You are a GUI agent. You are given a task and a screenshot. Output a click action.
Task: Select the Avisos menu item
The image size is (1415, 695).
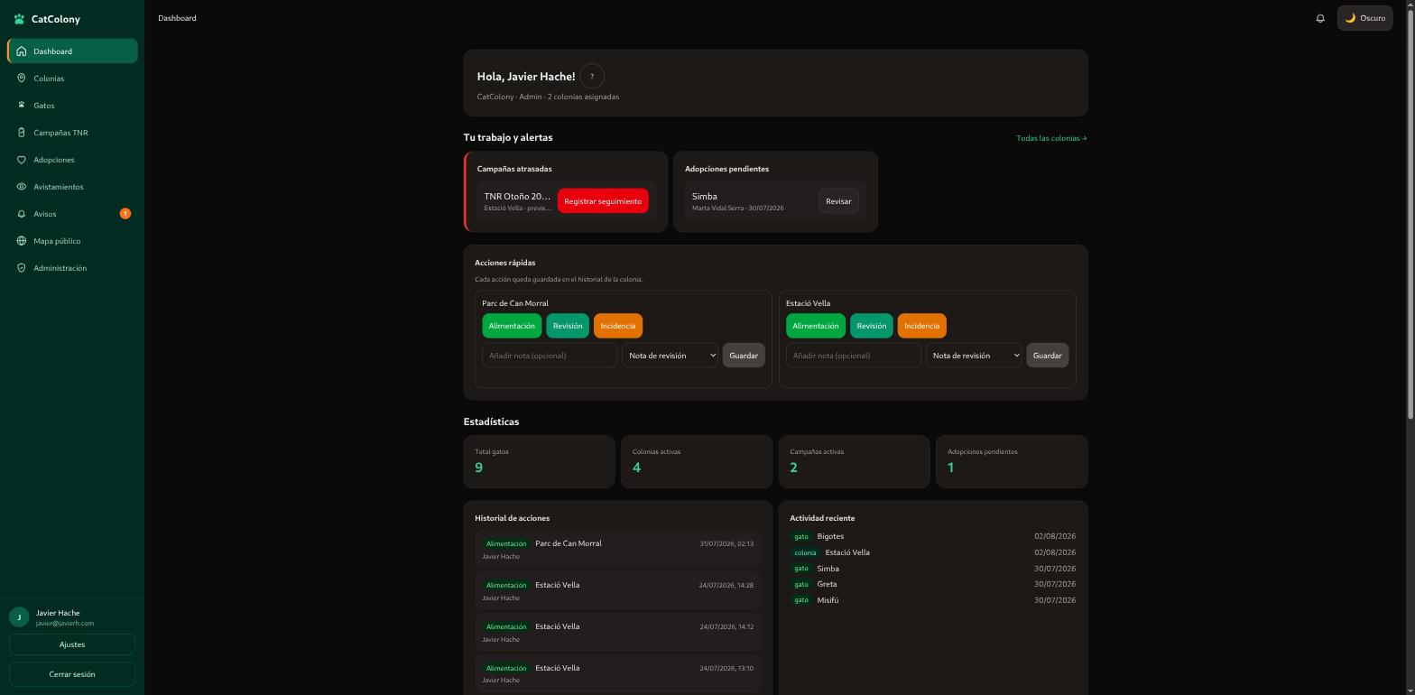pyautogui.click(x=72, y=214)
